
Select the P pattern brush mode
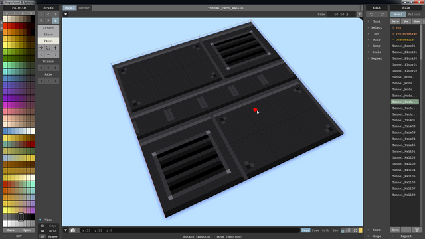pyautogui.click(x=56, y=15)
